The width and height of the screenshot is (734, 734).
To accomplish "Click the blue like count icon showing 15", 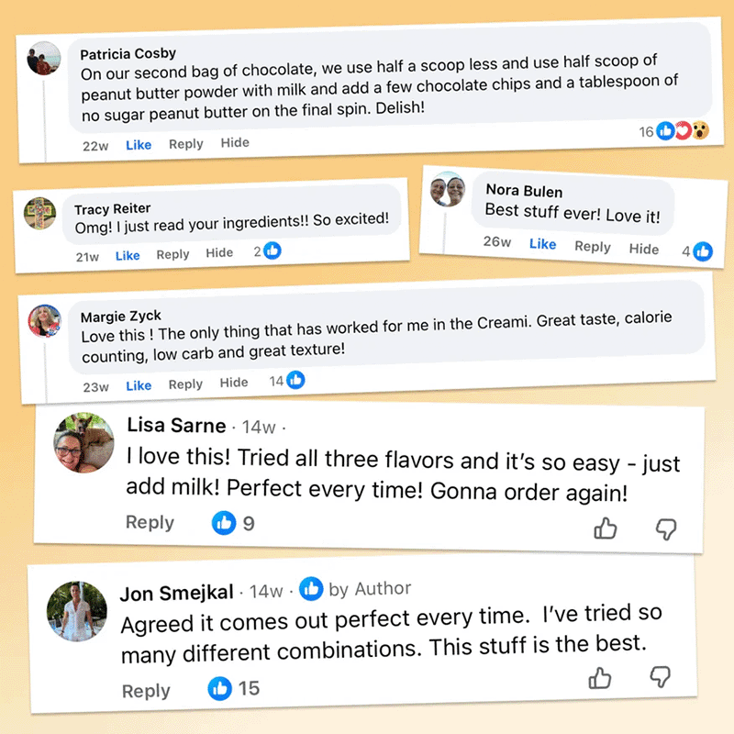I will [219, 687].
